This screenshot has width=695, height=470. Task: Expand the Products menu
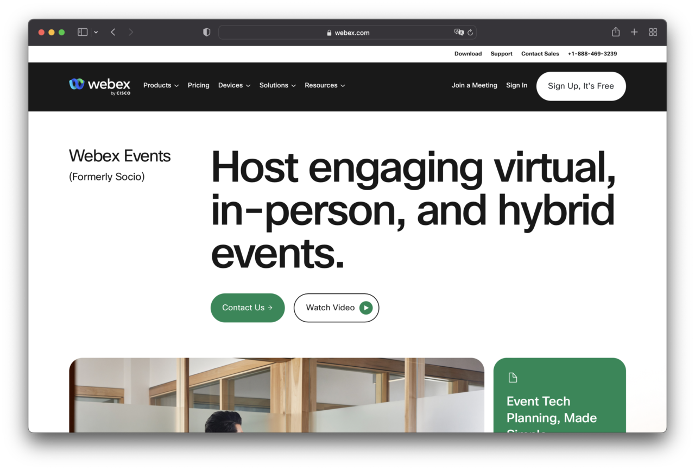161,85
